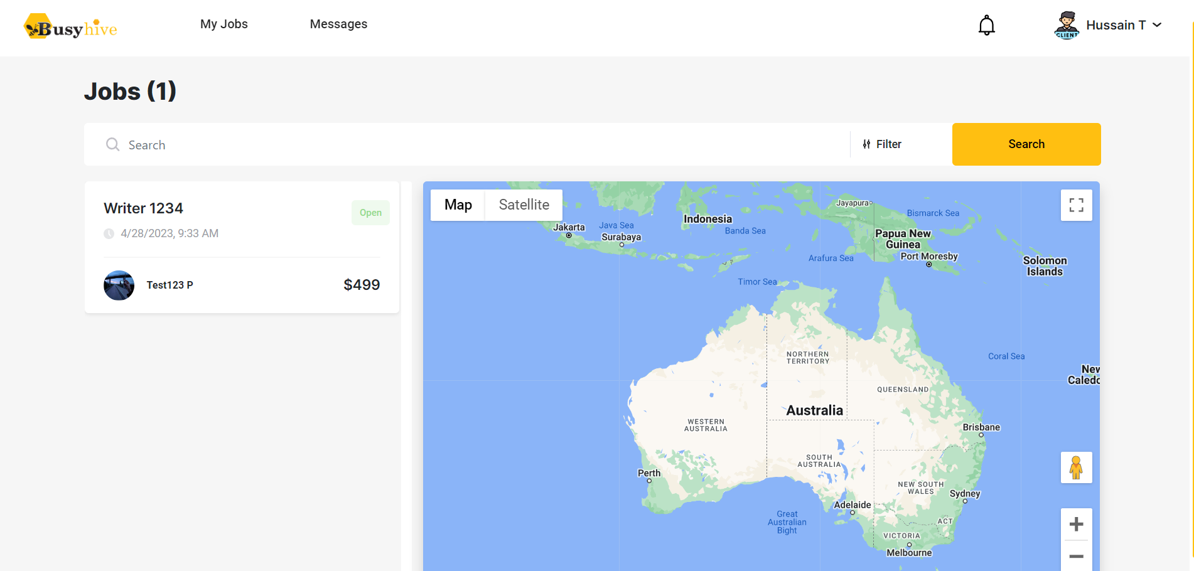Click the Surabaya city label
1194x571 pixels.
[x=621, y=237]
